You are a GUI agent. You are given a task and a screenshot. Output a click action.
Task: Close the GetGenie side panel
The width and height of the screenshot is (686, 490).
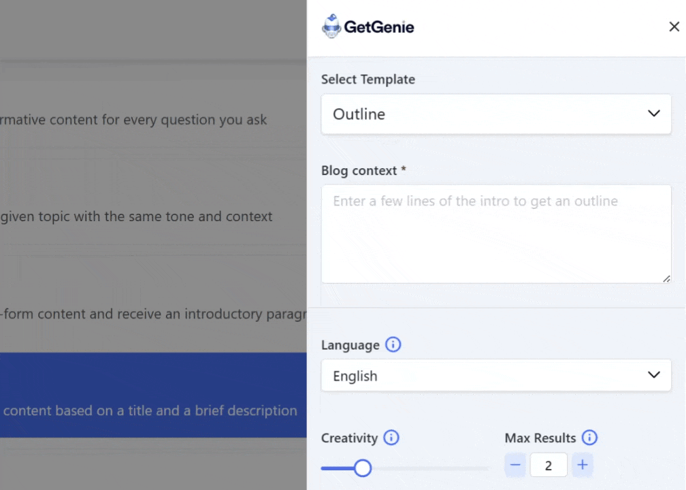coord(674,27)
